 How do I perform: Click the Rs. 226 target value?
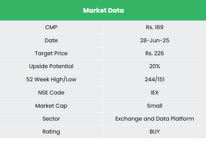point(155,53)
